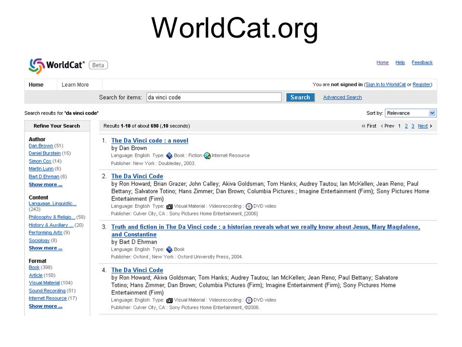Open the Learn More tab

[x=75, y=85]
